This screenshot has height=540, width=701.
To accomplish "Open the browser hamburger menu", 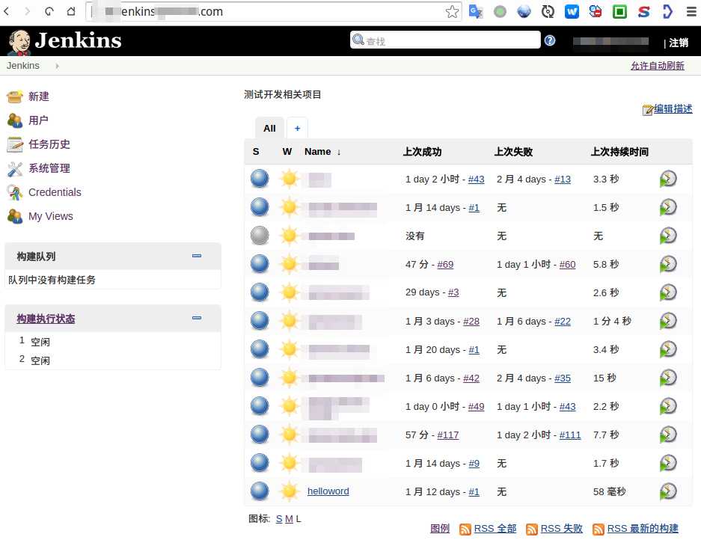I will [691, 12].
